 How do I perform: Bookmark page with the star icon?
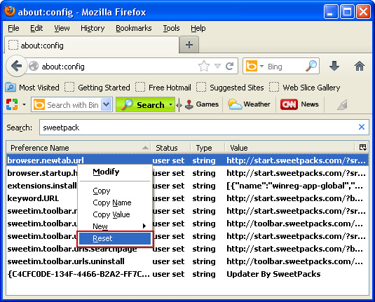click(204, 66)
